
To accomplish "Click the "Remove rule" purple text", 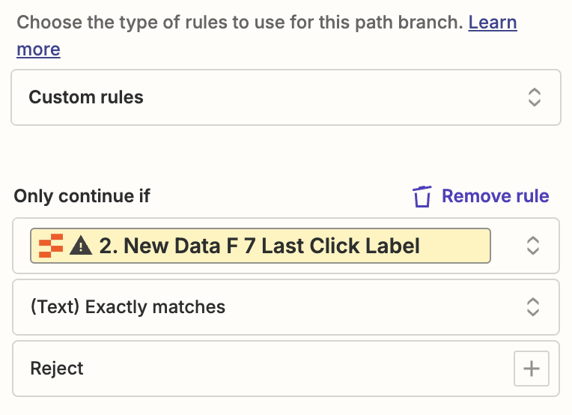I will (x=495, y=196).
